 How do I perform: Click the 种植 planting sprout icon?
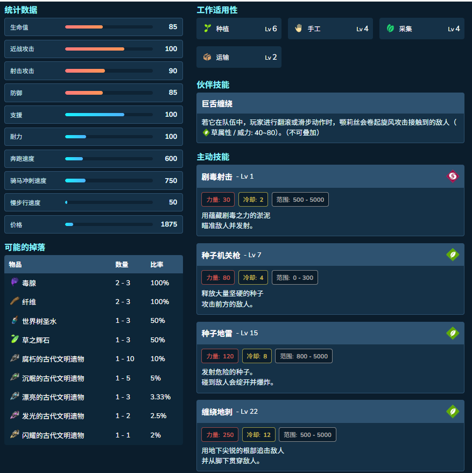pyautogui.click(x=207, y=29)
